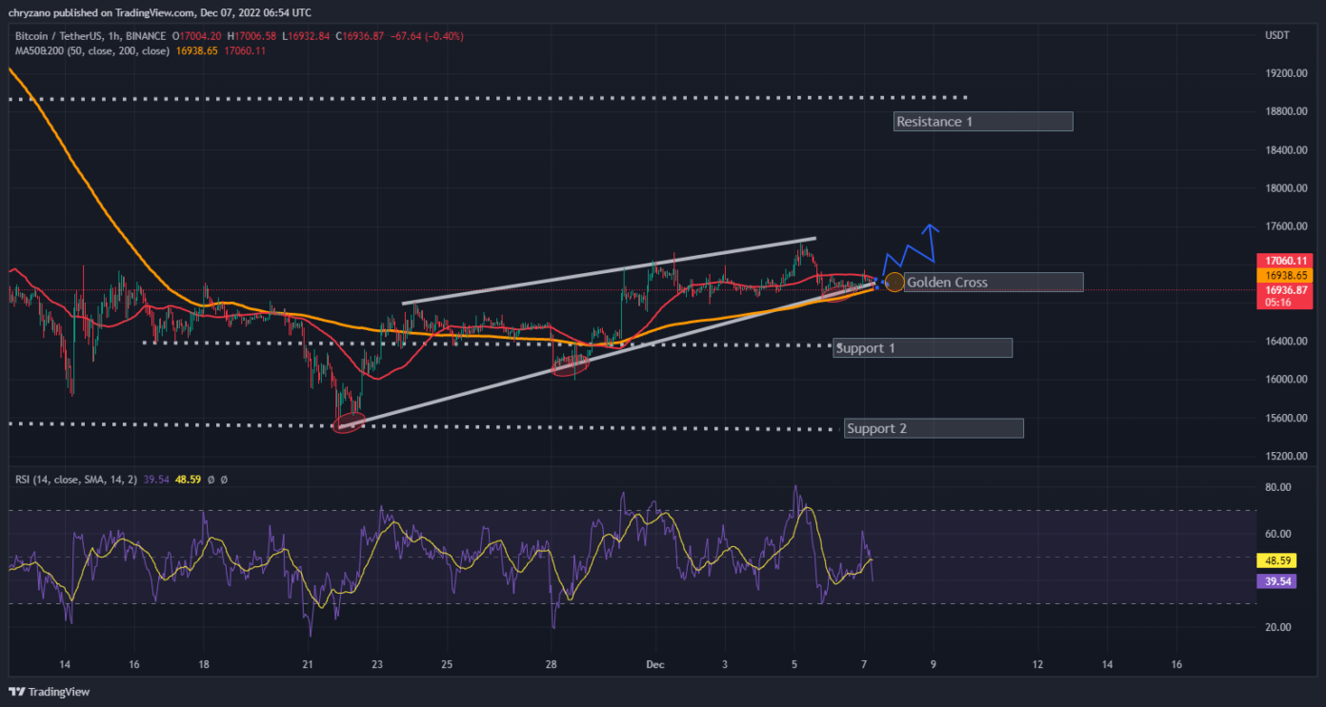Viewport: 1326px width, 707px height.
Task: Click the USDT currency label on the price axis
Action: tap(1276, 35)
